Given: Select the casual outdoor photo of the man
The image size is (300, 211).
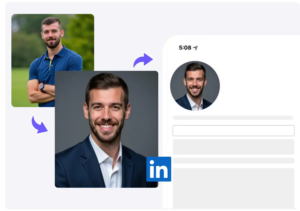Looking at the screenshot, I should tap(39, 47).
